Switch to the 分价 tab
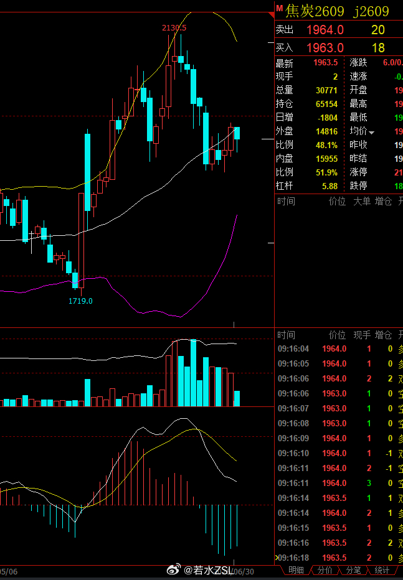403x580 pixels. click(x=325, y=570)
